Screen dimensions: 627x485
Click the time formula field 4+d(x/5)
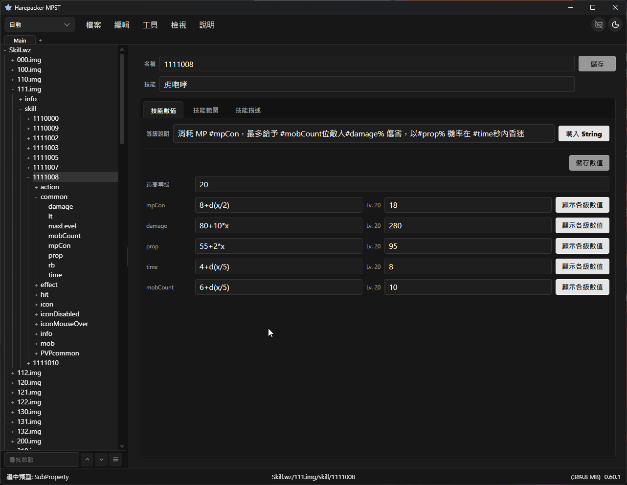279,266
